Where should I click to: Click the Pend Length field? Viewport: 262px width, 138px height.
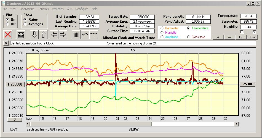[198, 17]
